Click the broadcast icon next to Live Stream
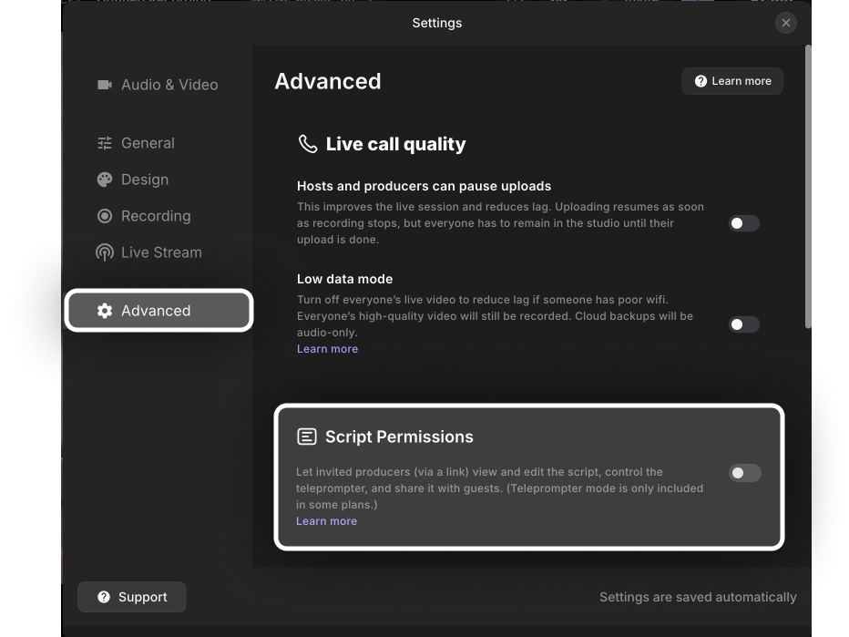This screenshot has height=637, width=849. tap(105, 252)
